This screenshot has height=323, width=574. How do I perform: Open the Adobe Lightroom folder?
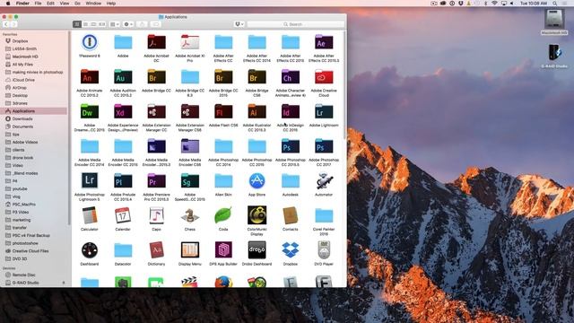324,111
